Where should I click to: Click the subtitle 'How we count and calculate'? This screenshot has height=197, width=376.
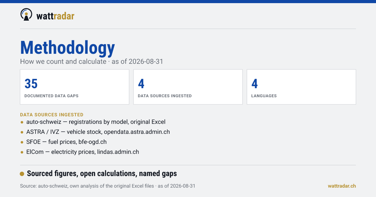click(x=63, y=61)
